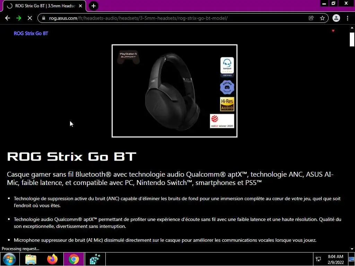The image size is (355, 266).
Task: Stop loading the page
Action: (x=30, y=18)
